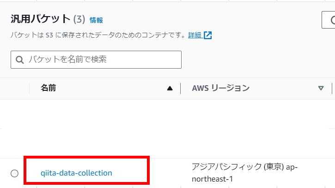Click the ascending sort arrow for 名前
The height and width of the screenshot is (188, 335).
(170, 88)
